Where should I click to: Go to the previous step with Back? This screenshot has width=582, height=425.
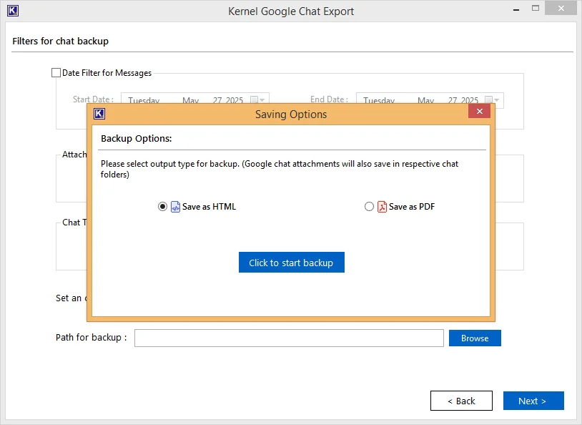tap(461, 401)
